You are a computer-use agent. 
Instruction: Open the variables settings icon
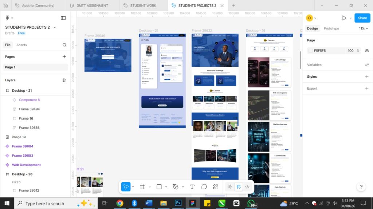pyautogui.click(x=367, y=65)
